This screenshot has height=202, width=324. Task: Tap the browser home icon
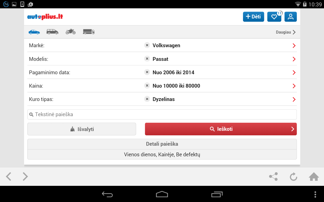[314, 176]
